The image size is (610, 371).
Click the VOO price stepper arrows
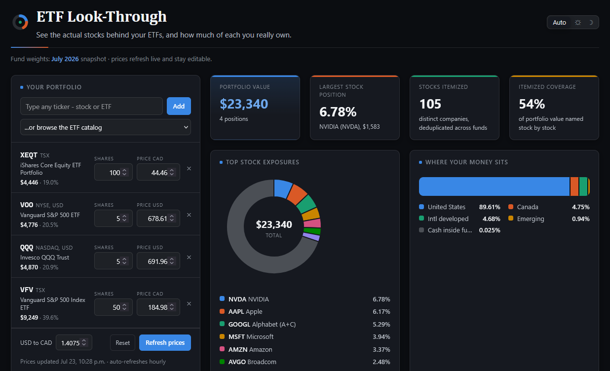172,219
